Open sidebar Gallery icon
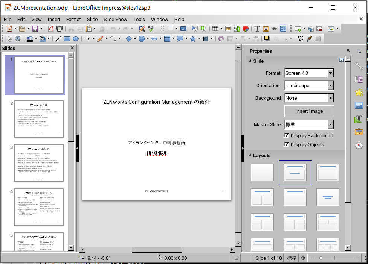 point(359,132)
